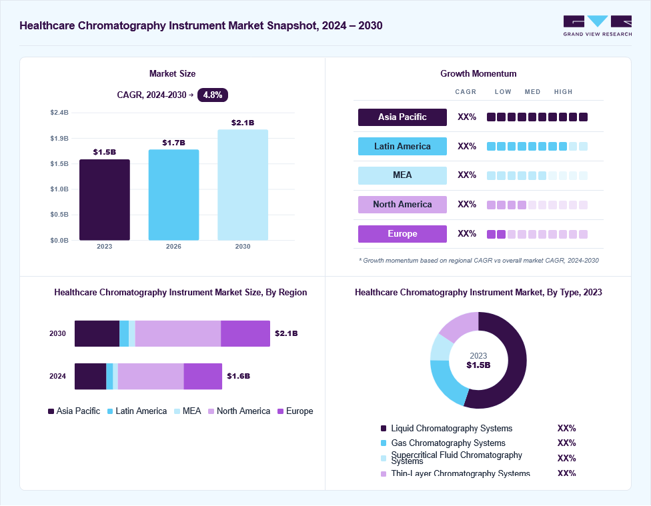Select the 2023 market size bar
Viewport: 651px width, 506px height.
point(105,199)
